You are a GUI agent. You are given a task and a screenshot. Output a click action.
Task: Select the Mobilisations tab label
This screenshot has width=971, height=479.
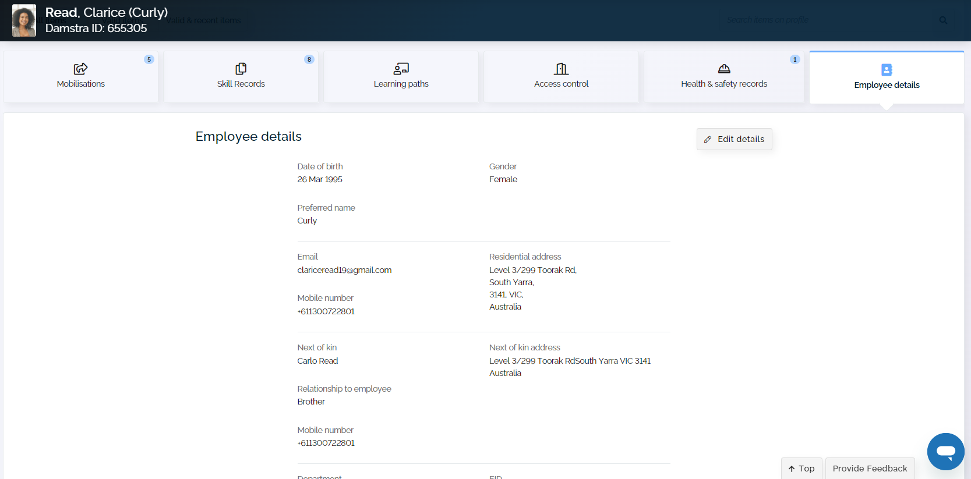coord(81,84)
